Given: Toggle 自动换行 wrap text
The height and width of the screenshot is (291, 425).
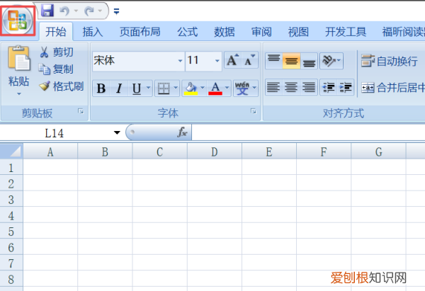Looking at the screenshot, I should (x=389, y=61).
